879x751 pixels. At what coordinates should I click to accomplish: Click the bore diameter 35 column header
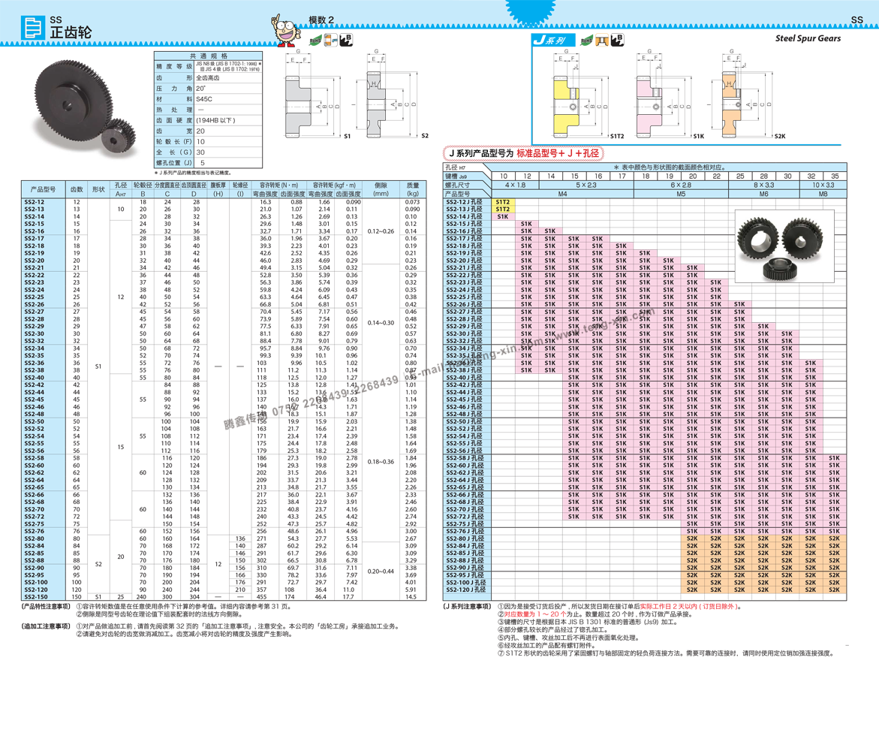coord(834,176)
